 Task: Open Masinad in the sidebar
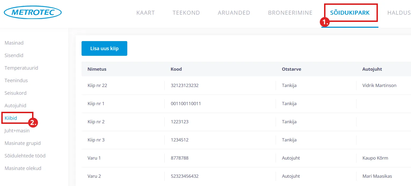click(14, 43)
